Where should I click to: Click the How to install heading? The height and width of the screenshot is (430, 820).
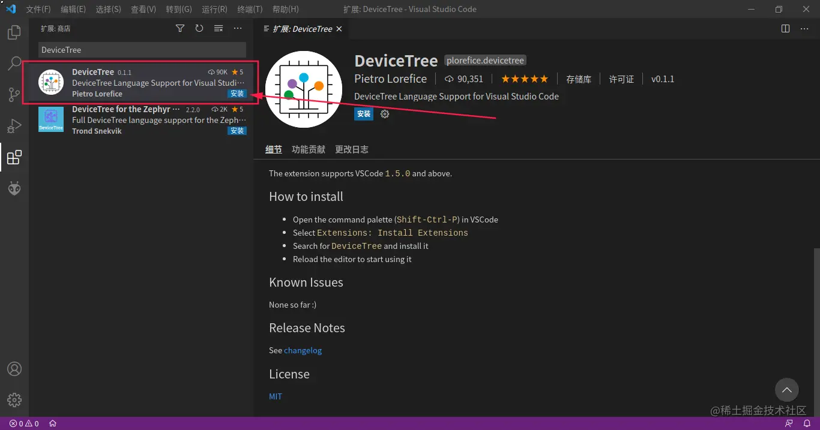(x=306, y=197)
